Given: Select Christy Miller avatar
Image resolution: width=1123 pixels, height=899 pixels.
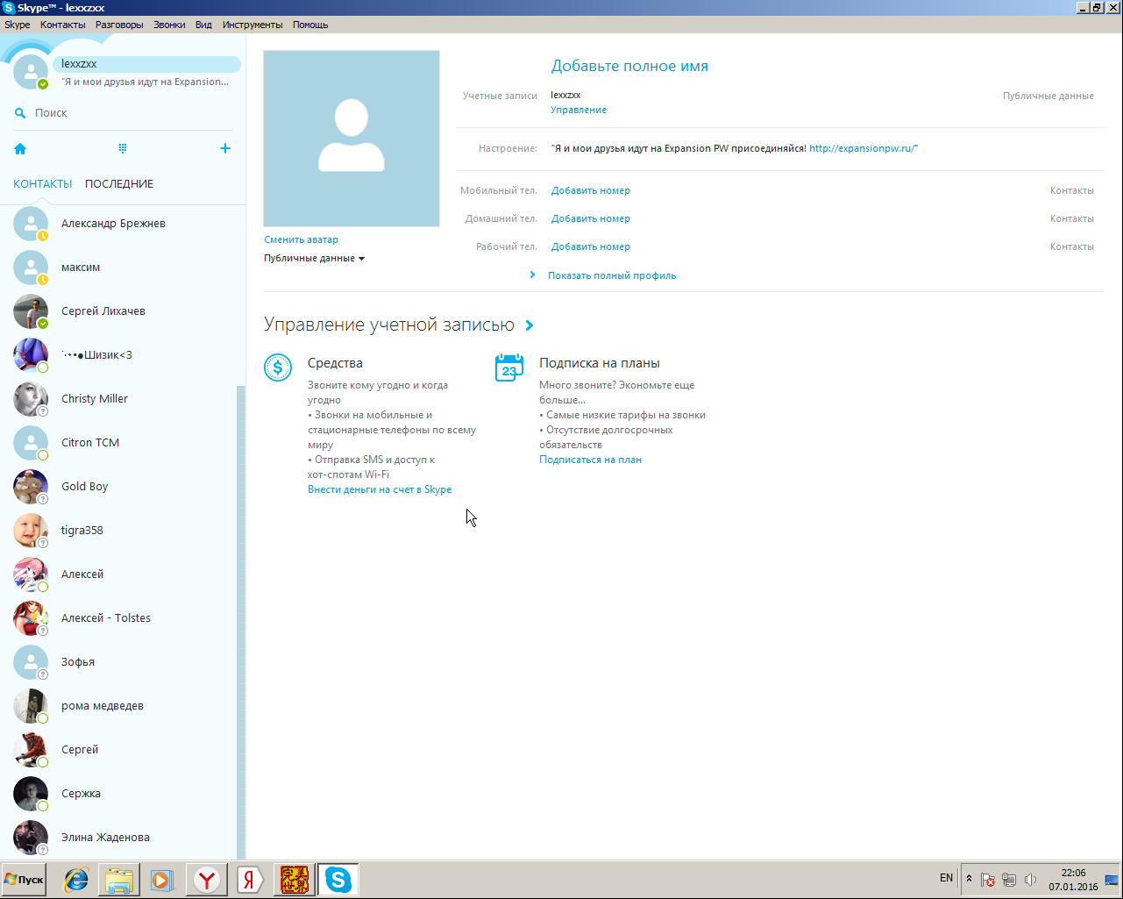Looking at the screenshot, I should tap(31, 399).
